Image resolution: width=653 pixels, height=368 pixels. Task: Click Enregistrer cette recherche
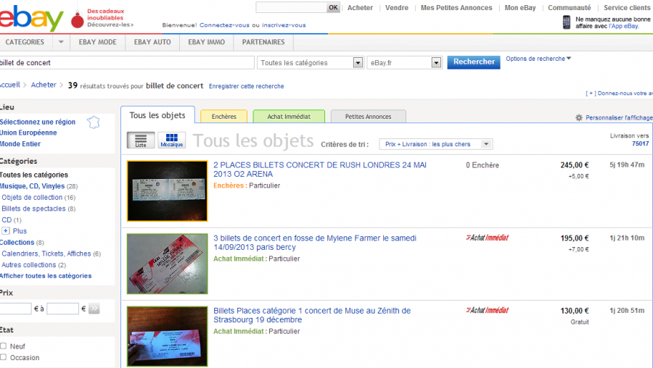[247, 86]
